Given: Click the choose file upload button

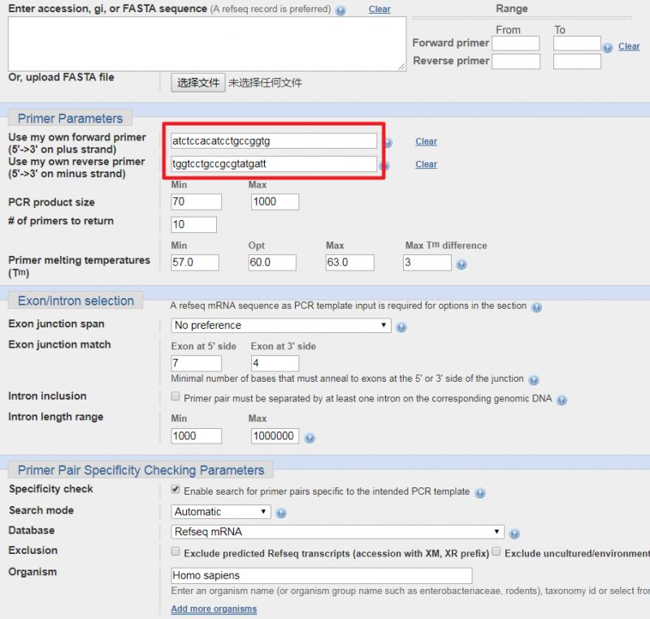Looking at the screenshot, I should click(198, 83).
